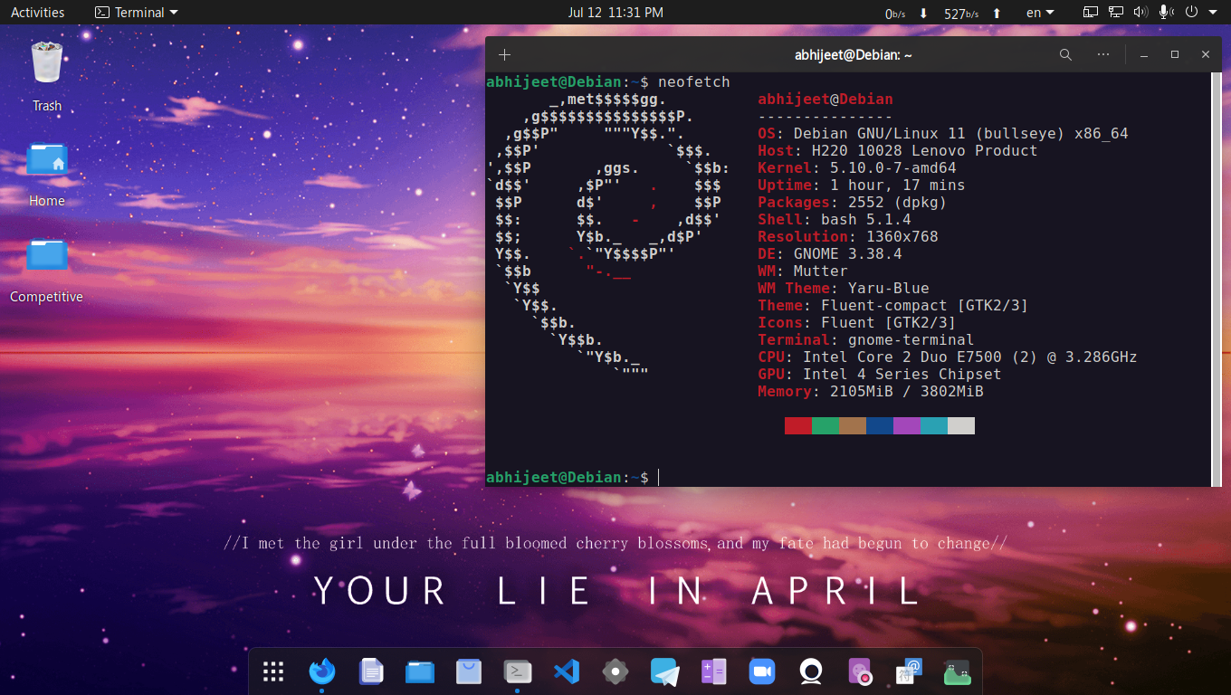Screen dimensions: 1231x695
Task: Click the red abhijeet@Debian neofetch header
Action: click(825, 99)
